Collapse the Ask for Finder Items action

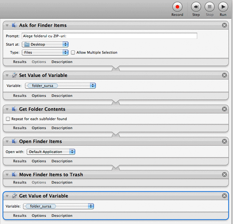pos(7,25)
